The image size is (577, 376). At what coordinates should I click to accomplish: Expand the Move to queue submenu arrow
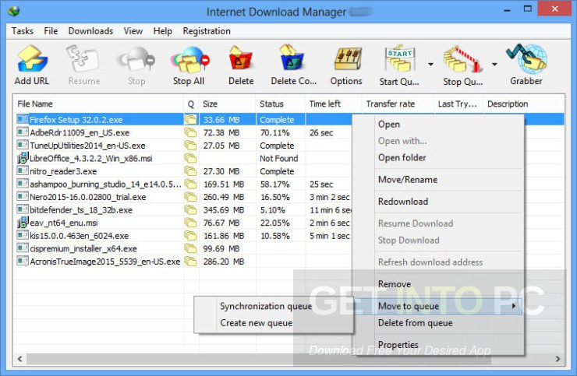(x=513, y=306)
